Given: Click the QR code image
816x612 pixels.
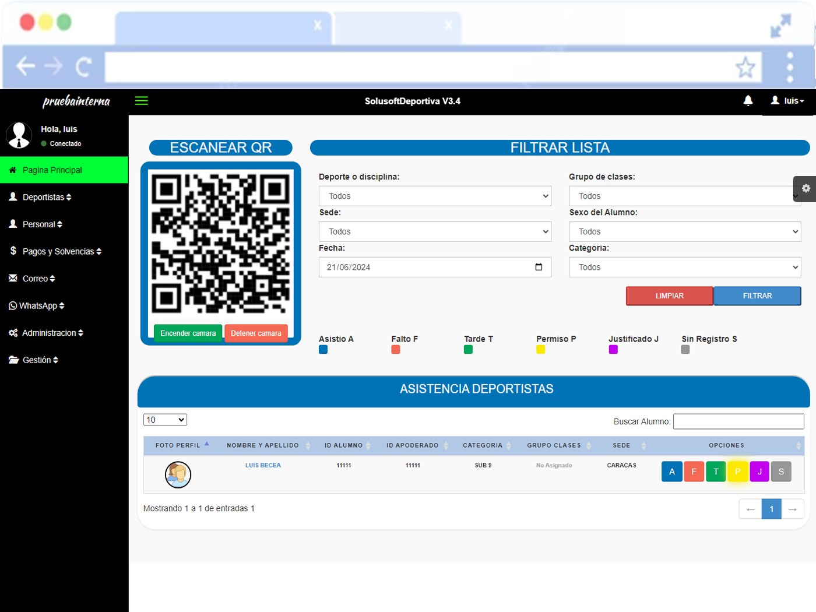Looking at the screenshot, I should click(x=221, y=244).
